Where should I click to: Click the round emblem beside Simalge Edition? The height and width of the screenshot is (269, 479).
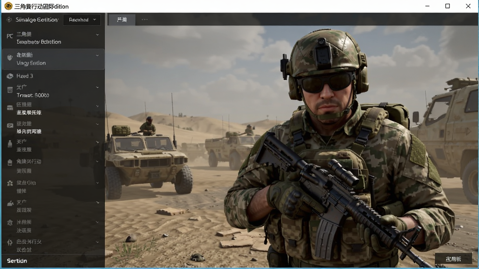pos(9,20)
